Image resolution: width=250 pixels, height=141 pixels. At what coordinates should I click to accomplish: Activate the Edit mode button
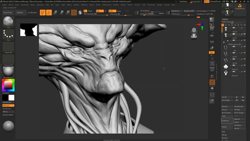pyautogui.click(x=43, y=12)
